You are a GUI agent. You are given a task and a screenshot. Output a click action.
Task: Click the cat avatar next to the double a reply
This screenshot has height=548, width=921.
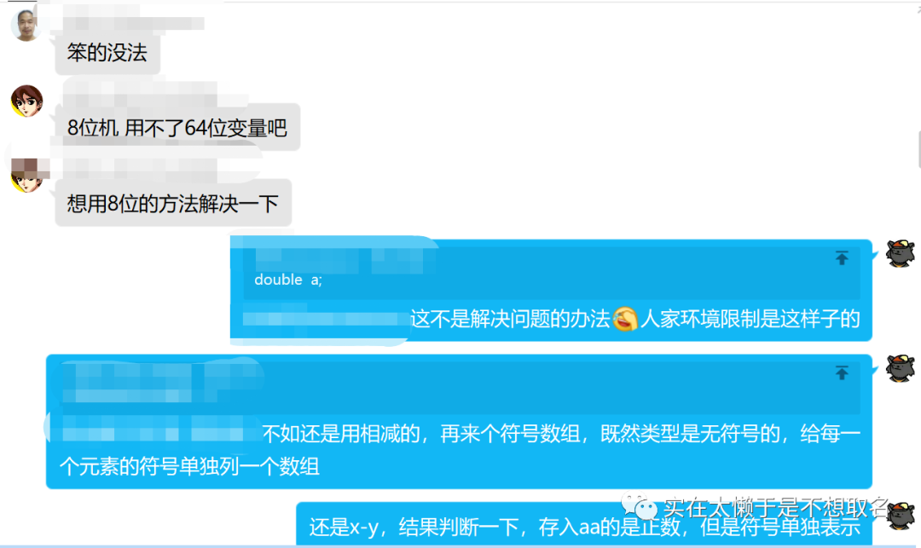coord(901,254)
